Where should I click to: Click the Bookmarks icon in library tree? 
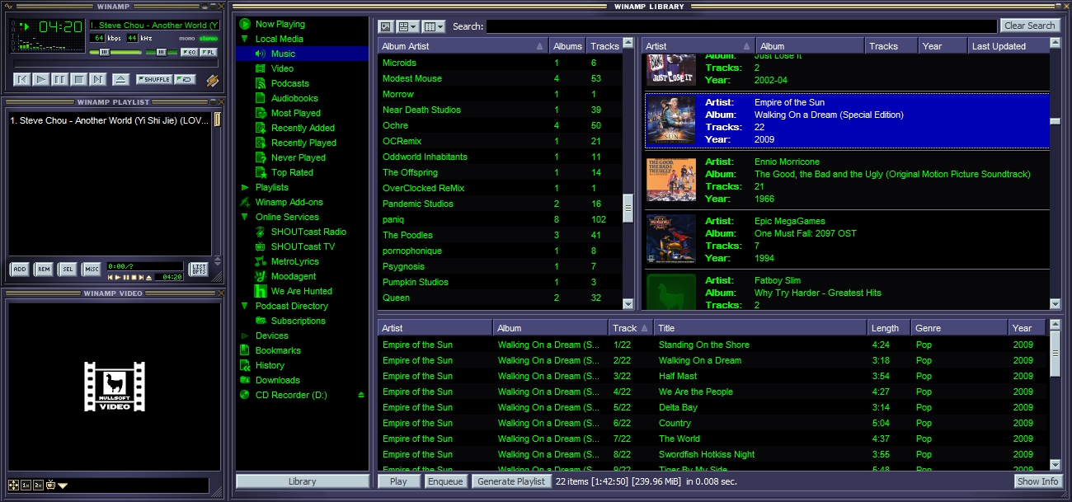click(245, 350)
